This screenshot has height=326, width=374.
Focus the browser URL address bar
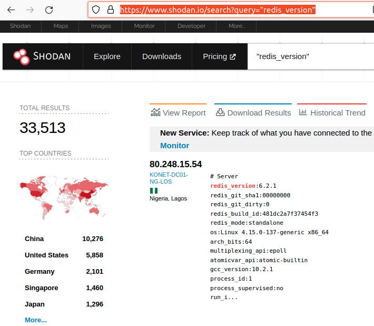click(x=230, y=10)
